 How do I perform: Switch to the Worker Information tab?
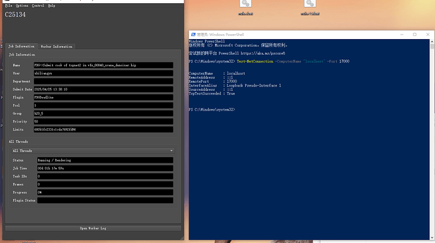coord(57,47)
